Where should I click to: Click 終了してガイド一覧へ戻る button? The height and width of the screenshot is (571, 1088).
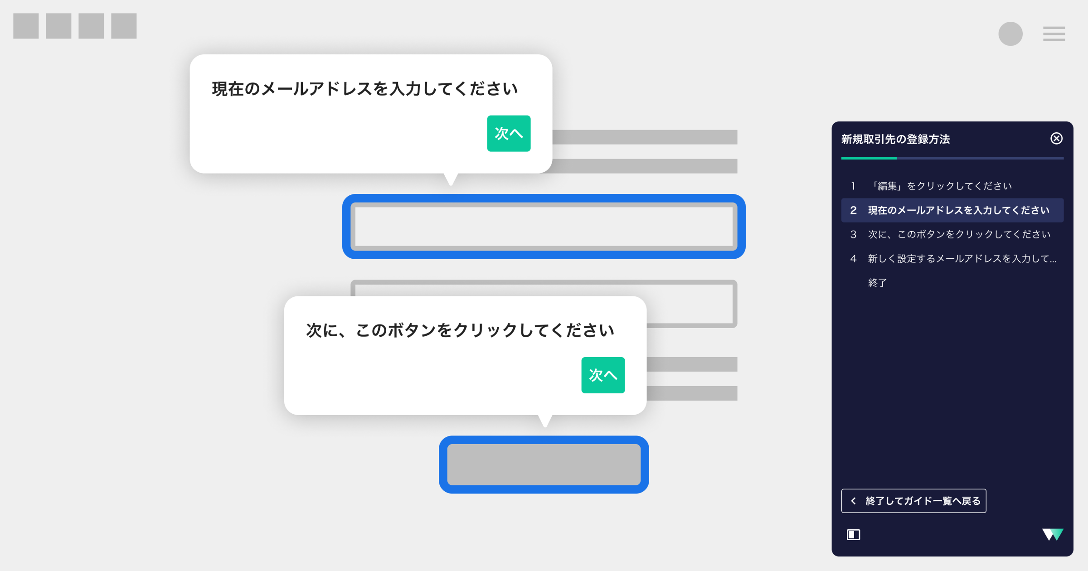[x=913, y=501]
